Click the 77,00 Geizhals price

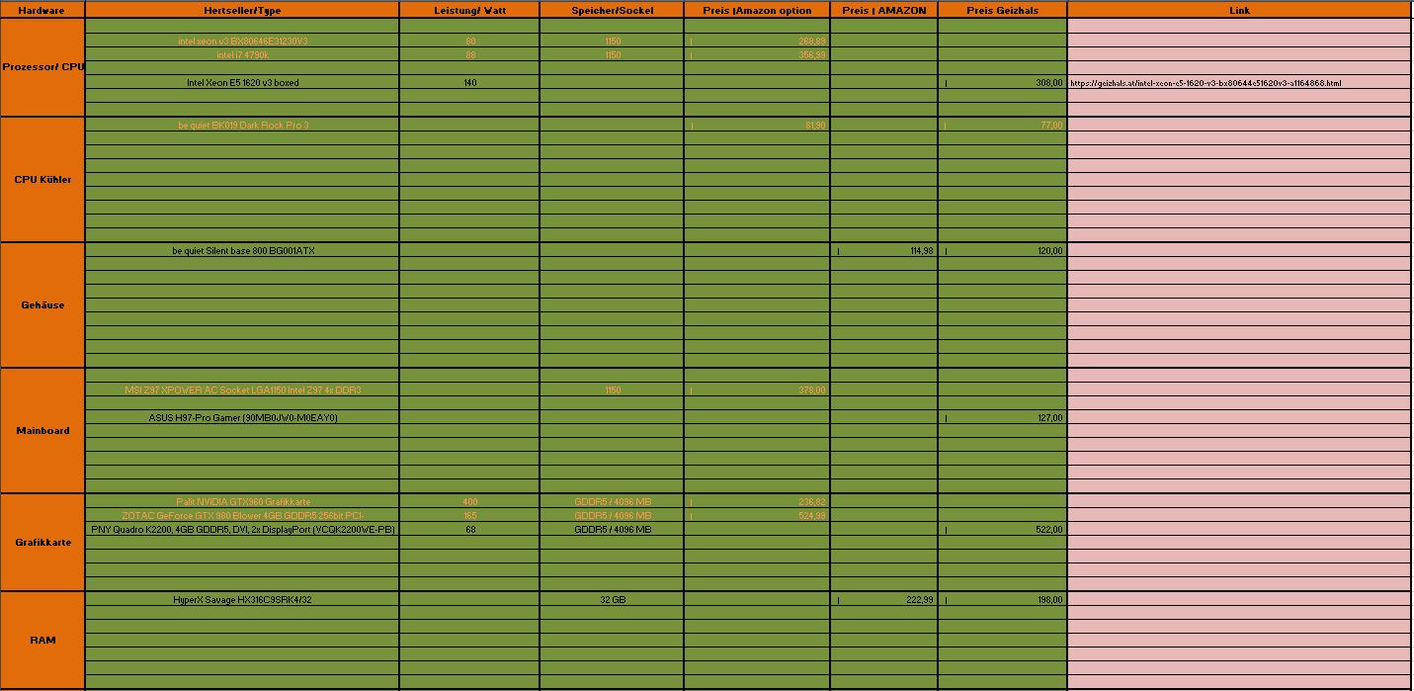(1002, 126)
